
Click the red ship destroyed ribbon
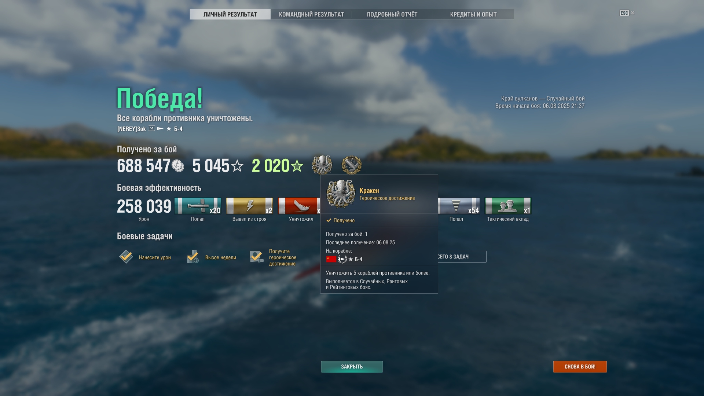(x=299, y=206)
